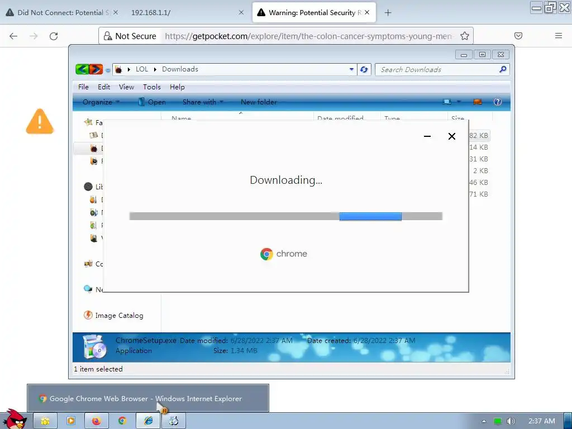Viewport: 572px width, 429px height.
Task: Click the Angry Birds start button
Action: [x=14, y=420]
